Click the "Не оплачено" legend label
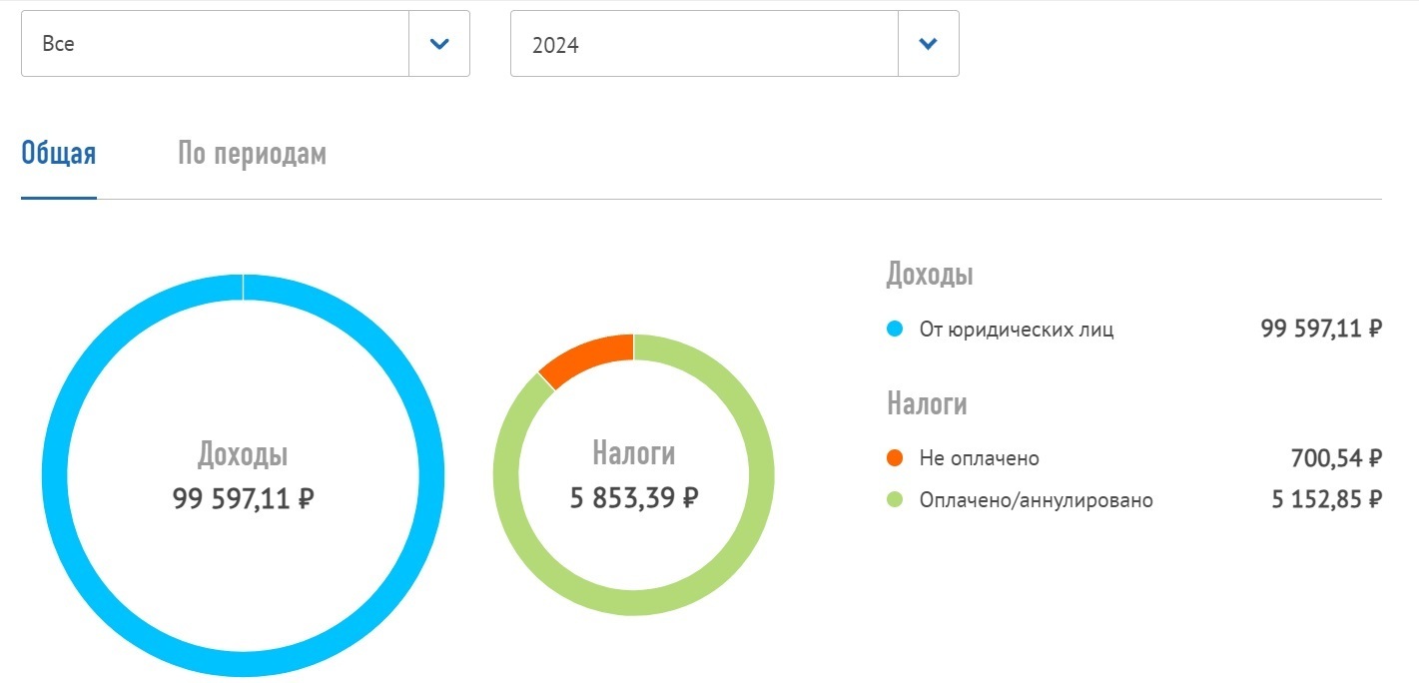Image resolution: width=1419 pixels, height=683 pixels. [x=979, y=458]
